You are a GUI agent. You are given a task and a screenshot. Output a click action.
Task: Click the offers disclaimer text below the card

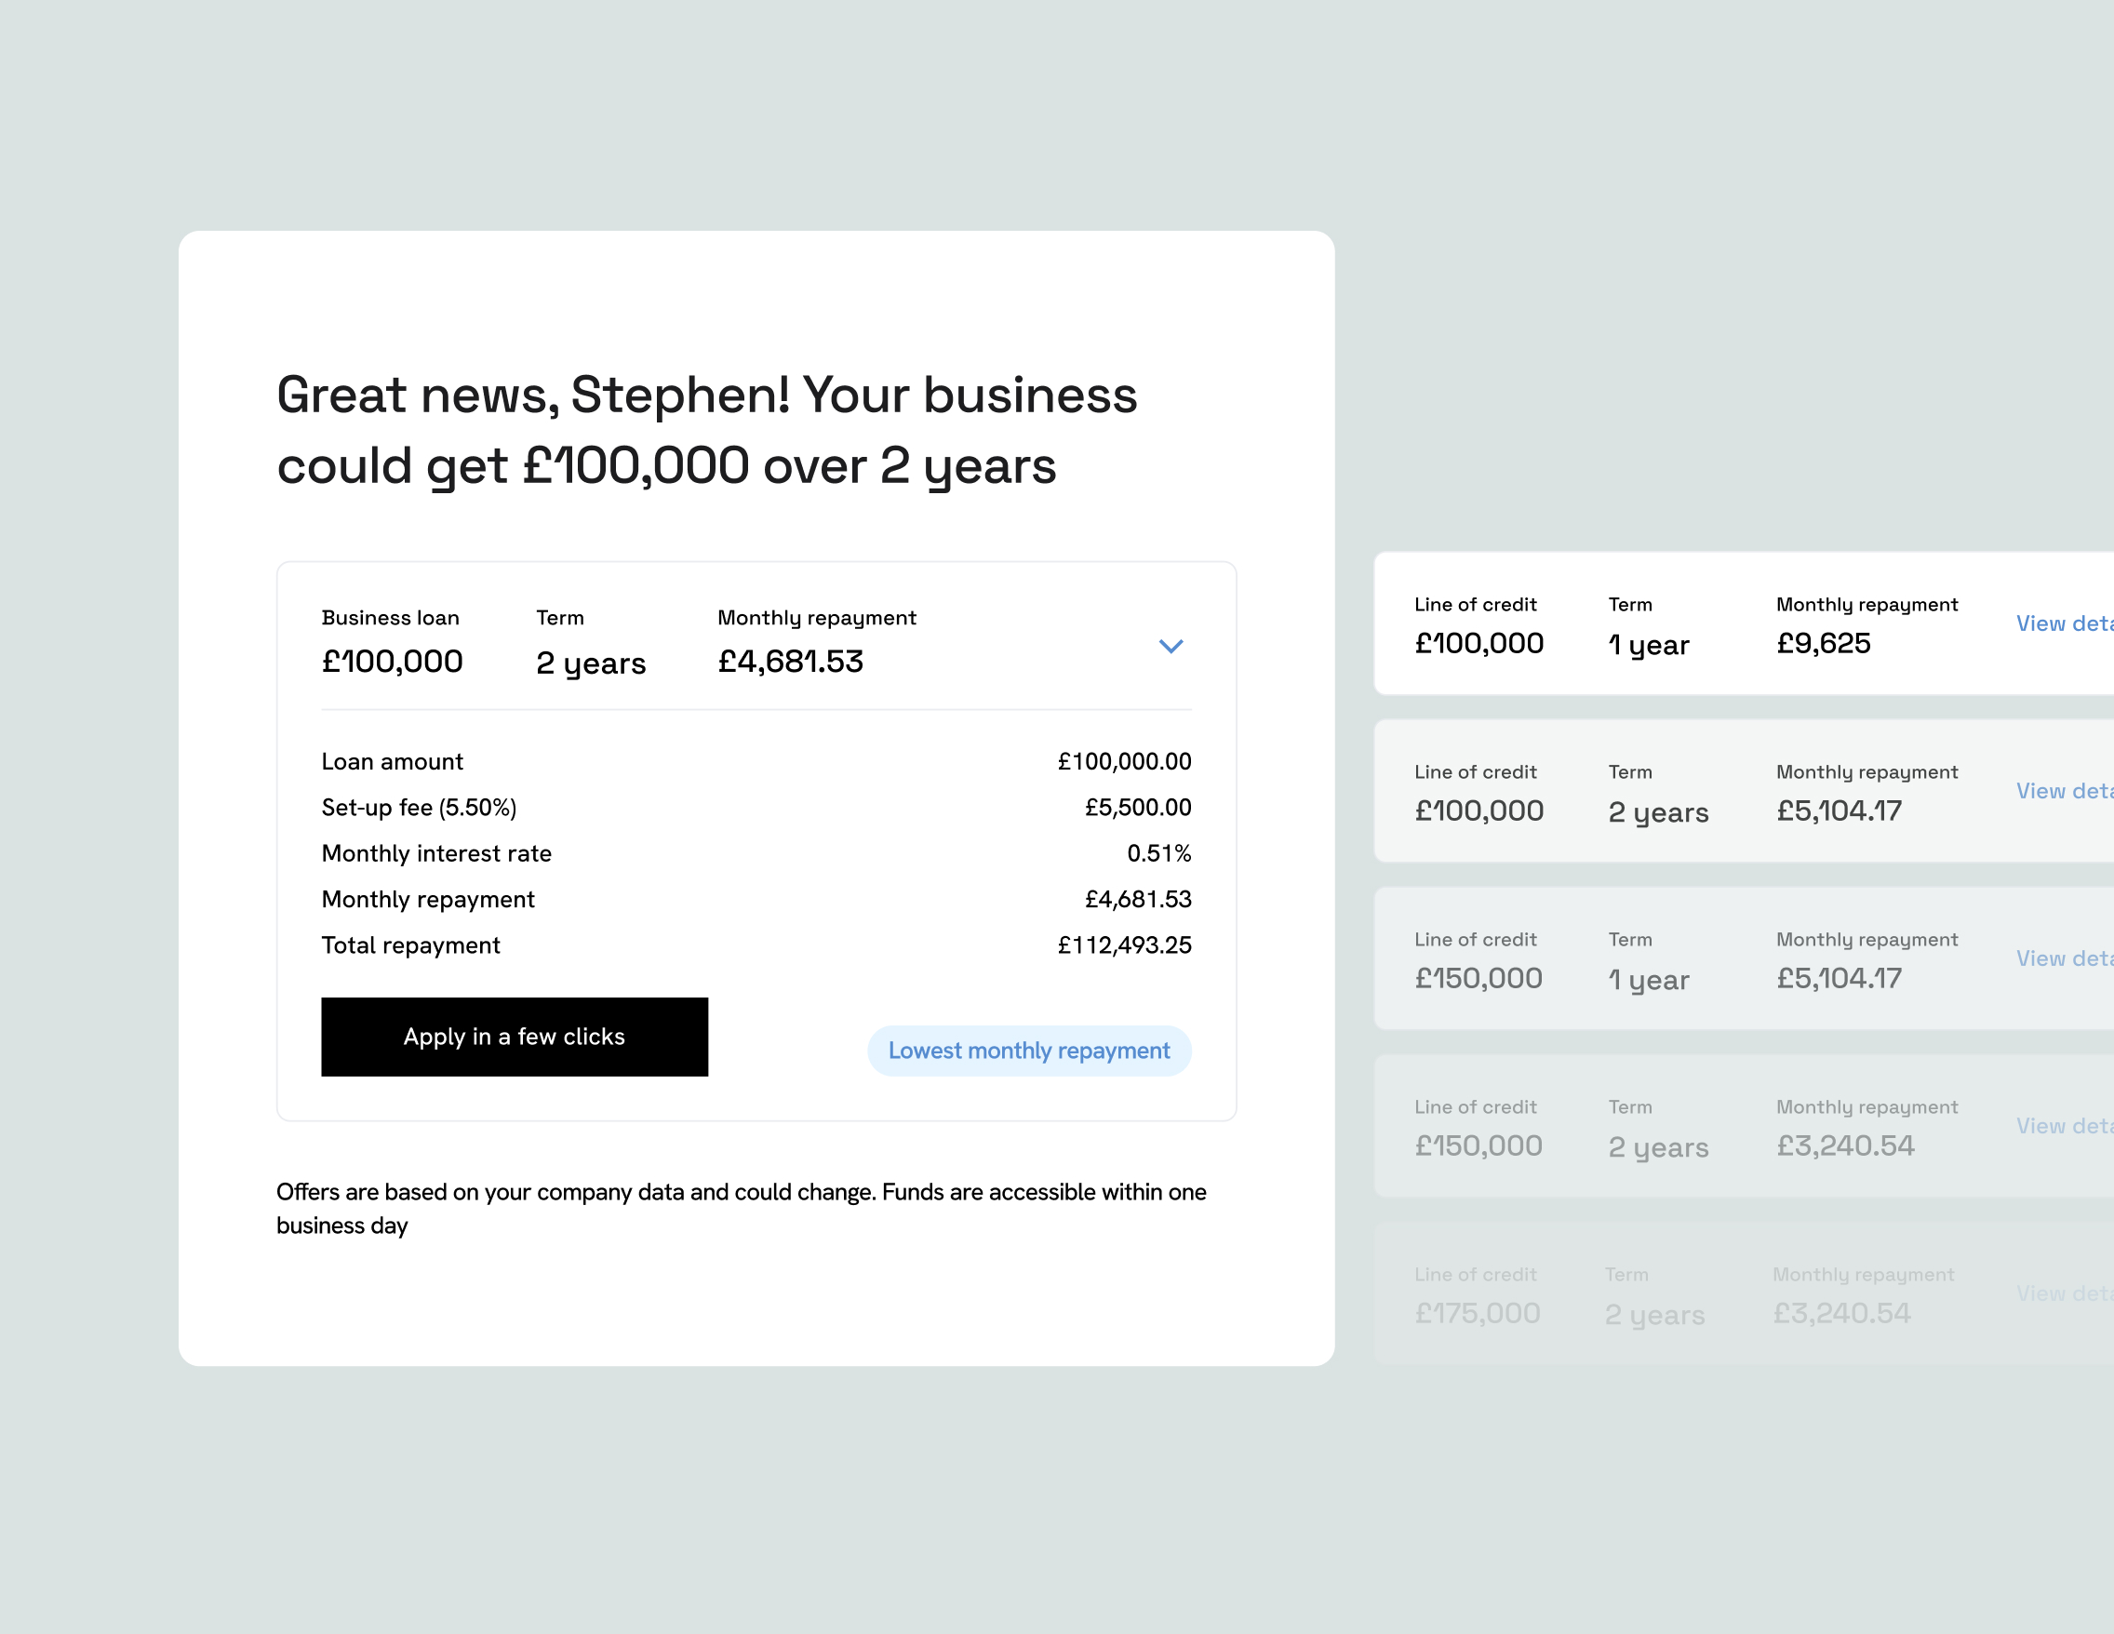[742, 1208]
